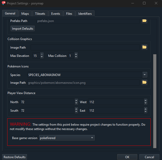Open folder browser for Pokémon icon image
The height and width of the screenshot is (160, 162).
tap(144, 82)
